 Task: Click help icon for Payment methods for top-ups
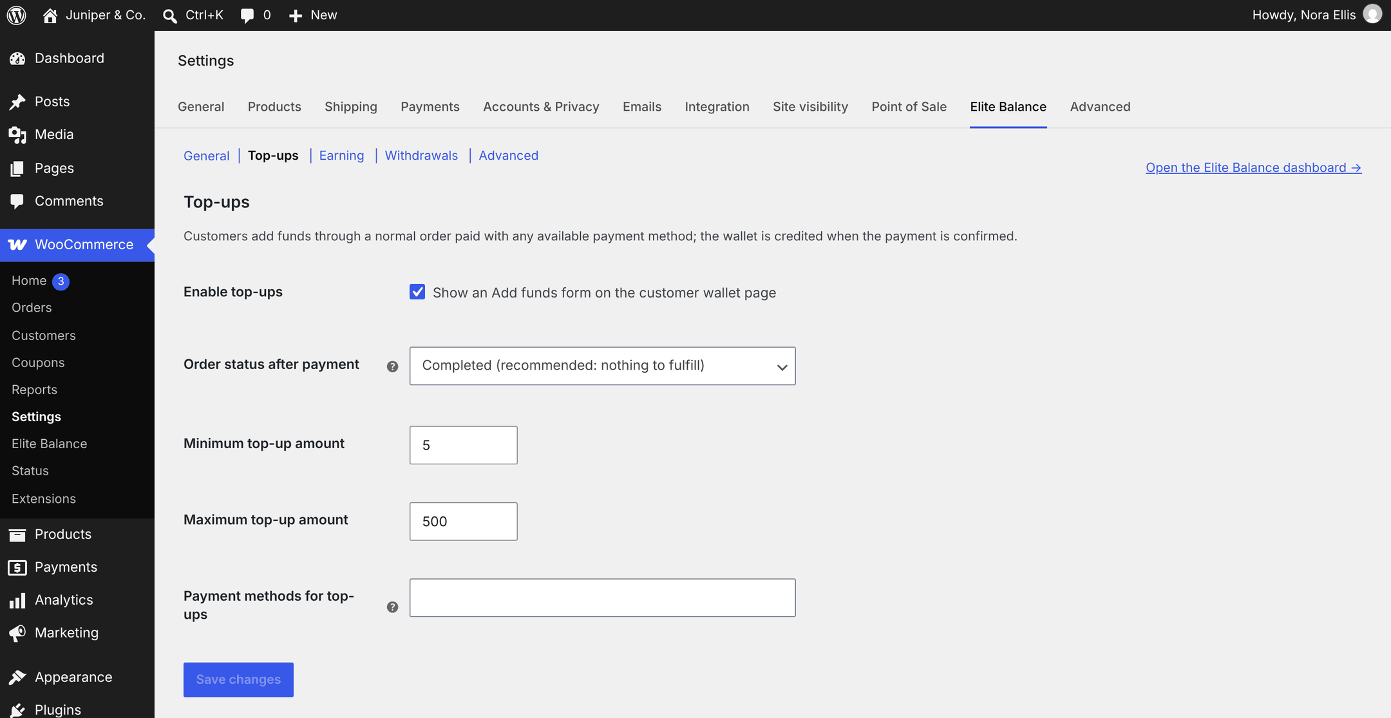pyautogui.click(x=392, y=607)
